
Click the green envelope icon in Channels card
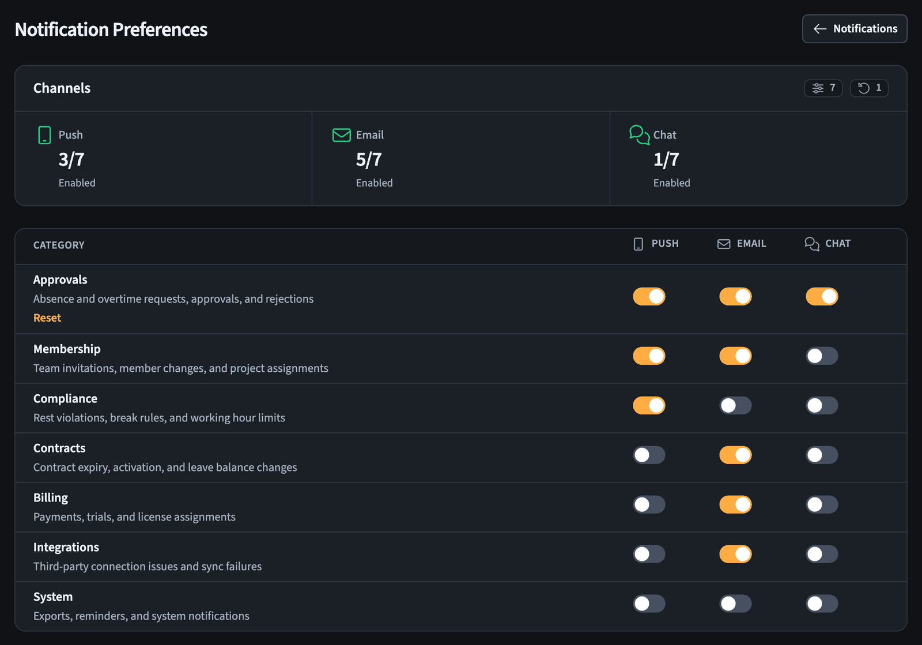click(x=342, y=135)
